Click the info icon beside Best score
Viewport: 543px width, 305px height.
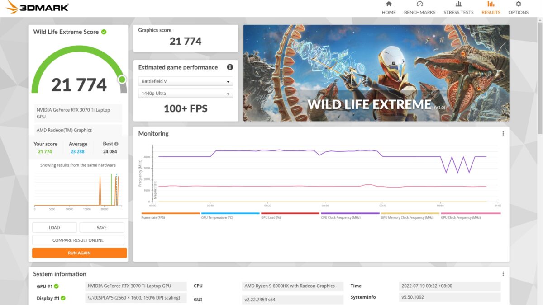[116, 144]
